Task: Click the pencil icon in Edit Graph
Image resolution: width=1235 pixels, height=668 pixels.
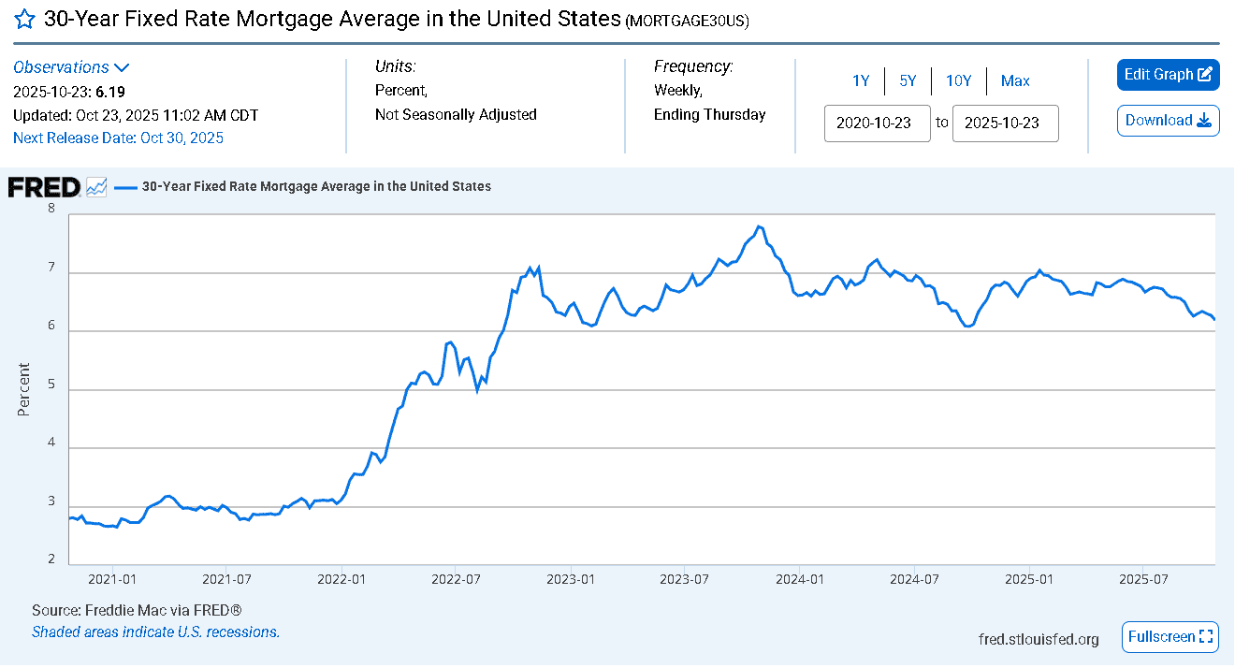Action: [1205, 75]
